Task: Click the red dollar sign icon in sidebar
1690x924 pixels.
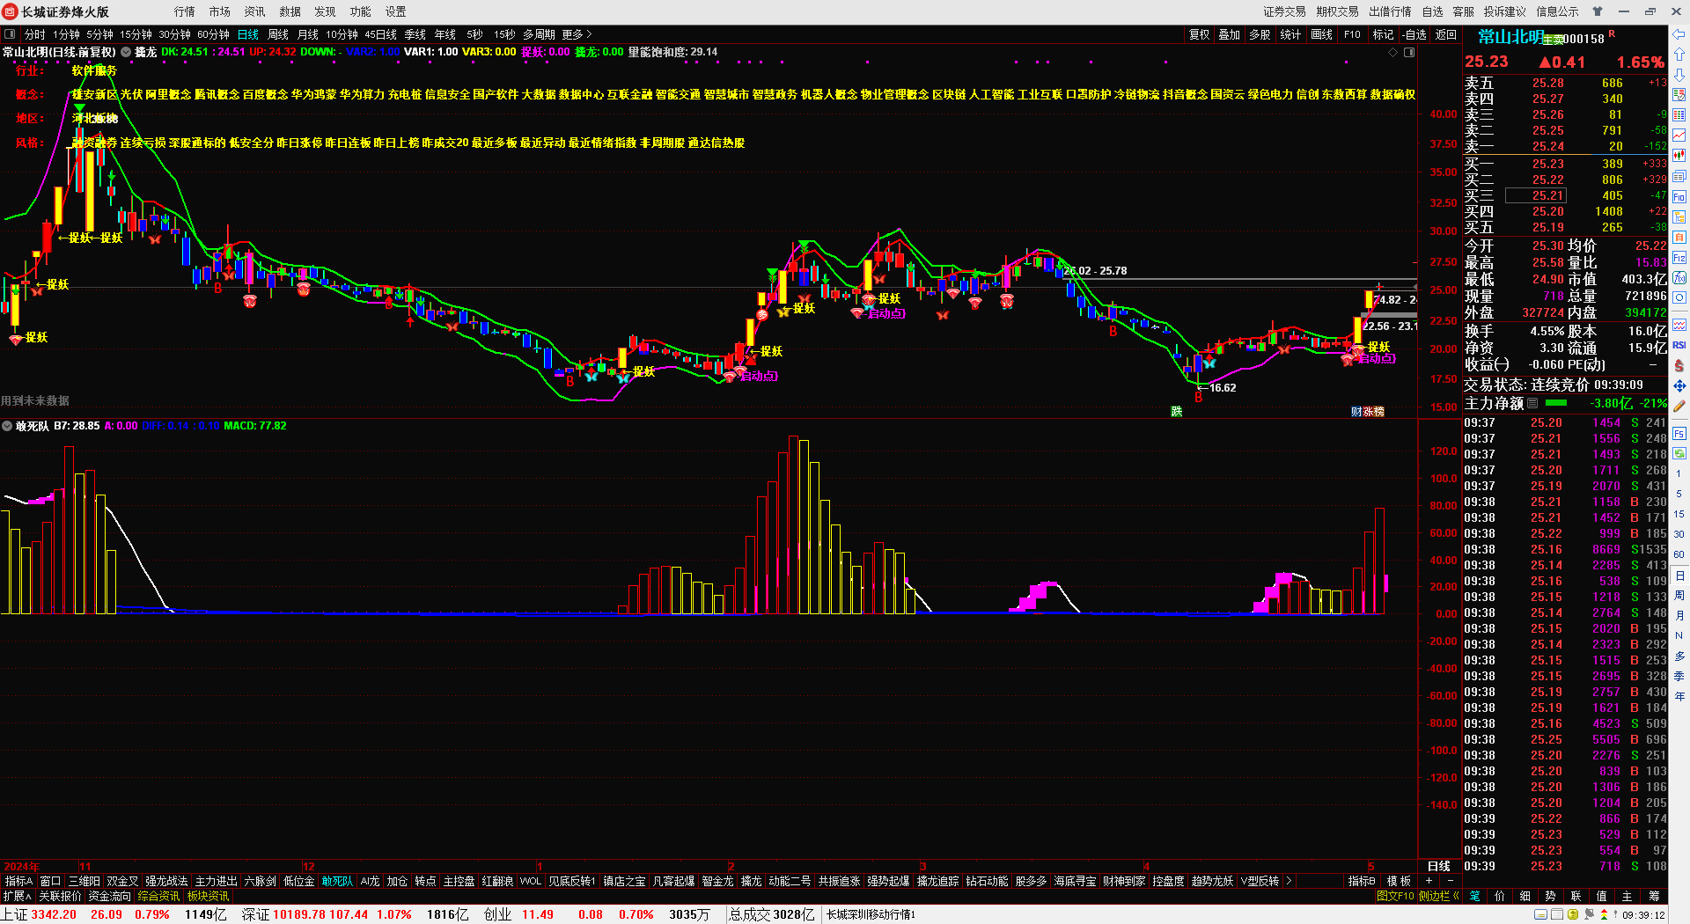Action: [1679, 365]
